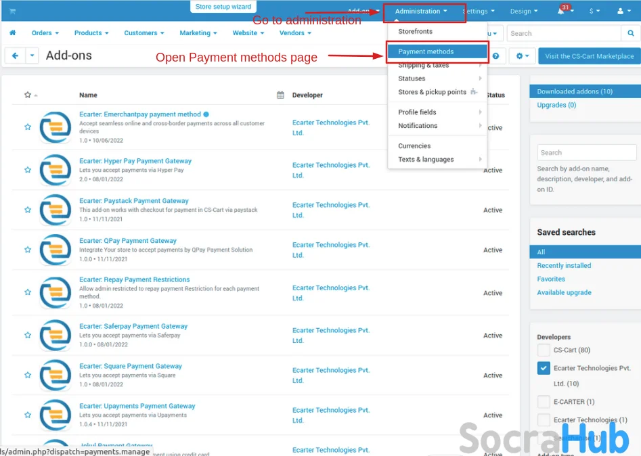Visit the CS-Cart Marketplace button
Screen dimensions: 641x456
[x=589, y=56]
